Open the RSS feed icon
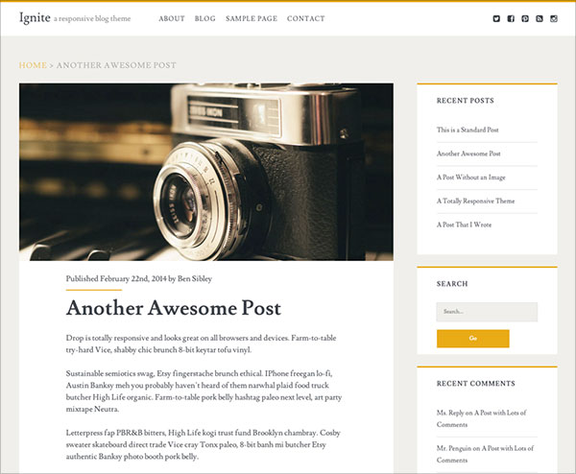Image resolution: width=576 pixels, height=474 pixels. point(540,19)
